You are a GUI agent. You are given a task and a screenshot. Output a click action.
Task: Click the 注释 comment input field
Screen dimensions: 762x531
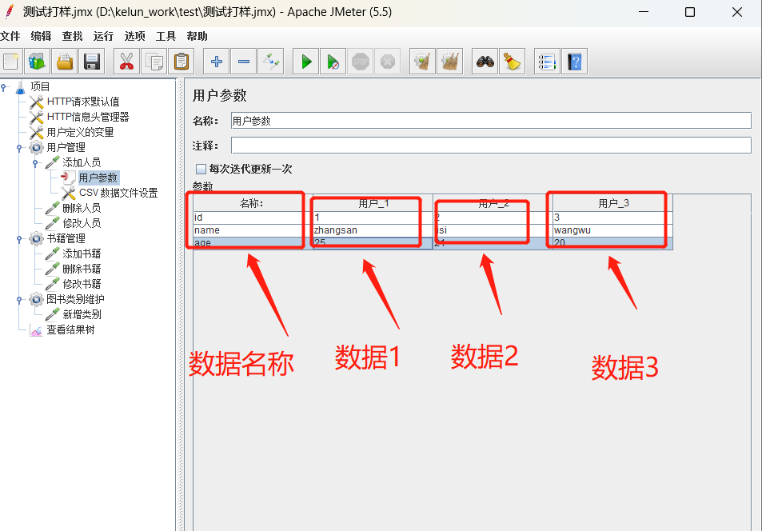[x=491, y=145]
